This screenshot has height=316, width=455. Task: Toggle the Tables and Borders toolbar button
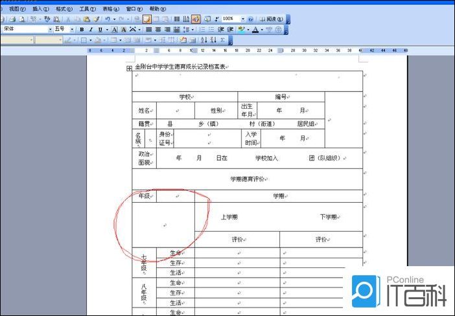pos(147,19)
